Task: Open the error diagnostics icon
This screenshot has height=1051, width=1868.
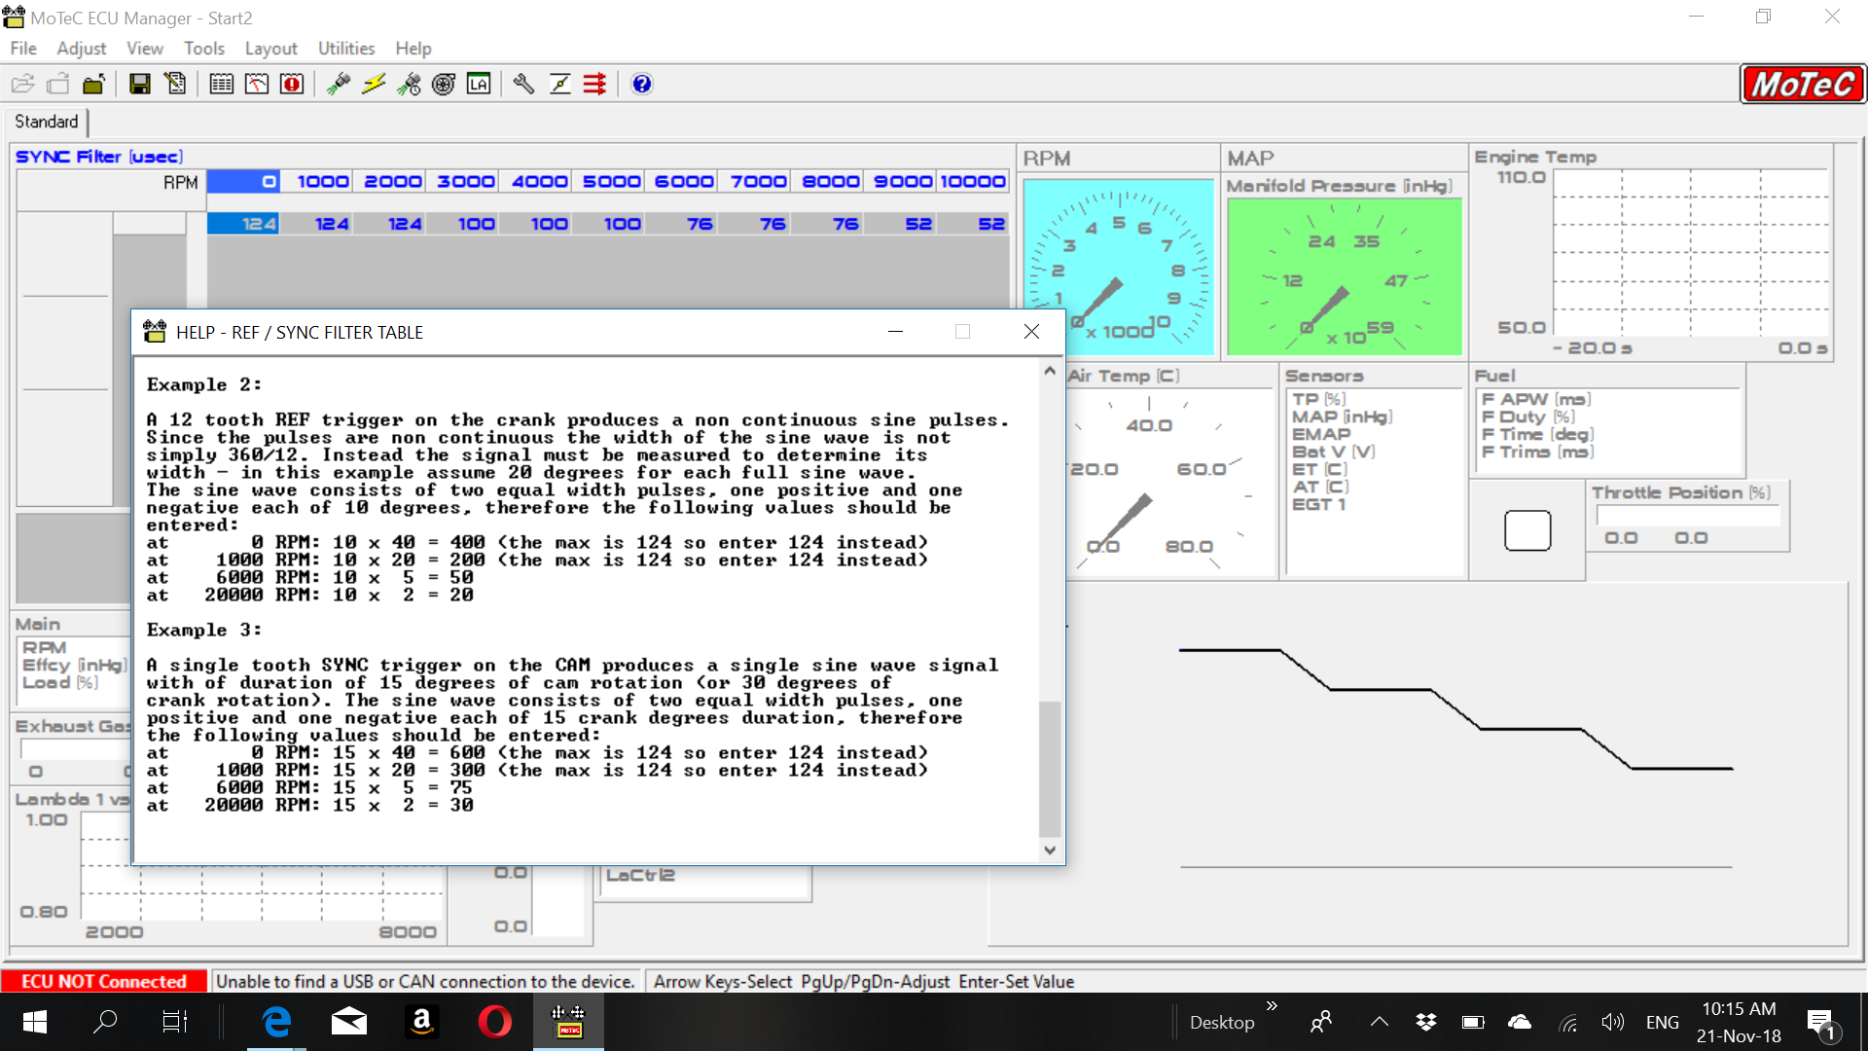Action: coord(292,84)
